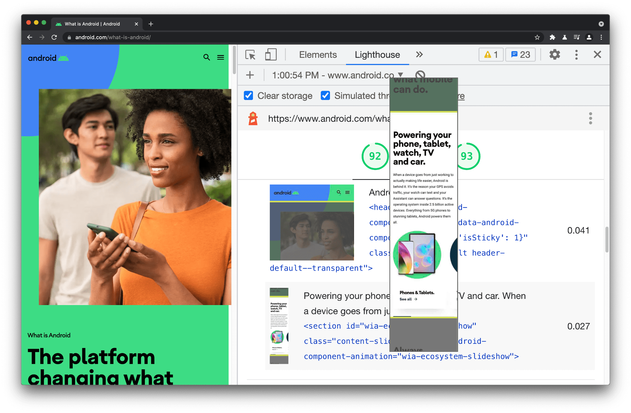Screen dimensions: 631x413
Task: Toggle the Simulated throttling checkbox
Action: (324, 95)
